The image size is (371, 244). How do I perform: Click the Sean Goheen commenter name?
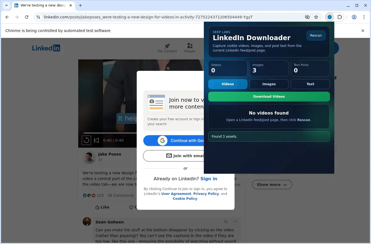click(109, 222)
